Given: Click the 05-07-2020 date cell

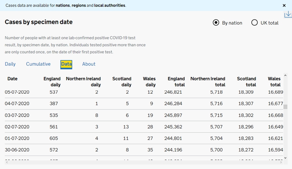Looking at the screenshot, I should pyautogui.click(x=17, y=92).
